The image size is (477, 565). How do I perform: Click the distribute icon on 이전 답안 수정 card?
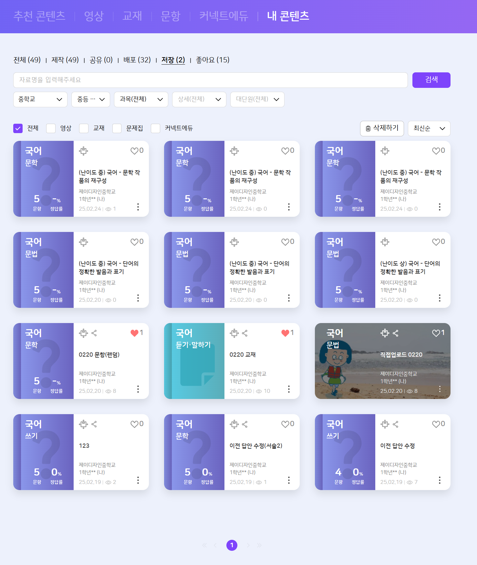click(385, 424)
